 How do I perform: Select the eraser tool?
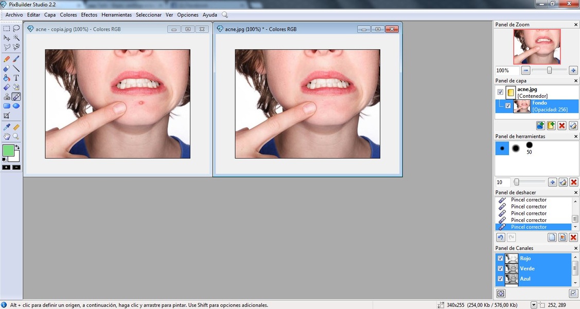[x=7, y=68]
